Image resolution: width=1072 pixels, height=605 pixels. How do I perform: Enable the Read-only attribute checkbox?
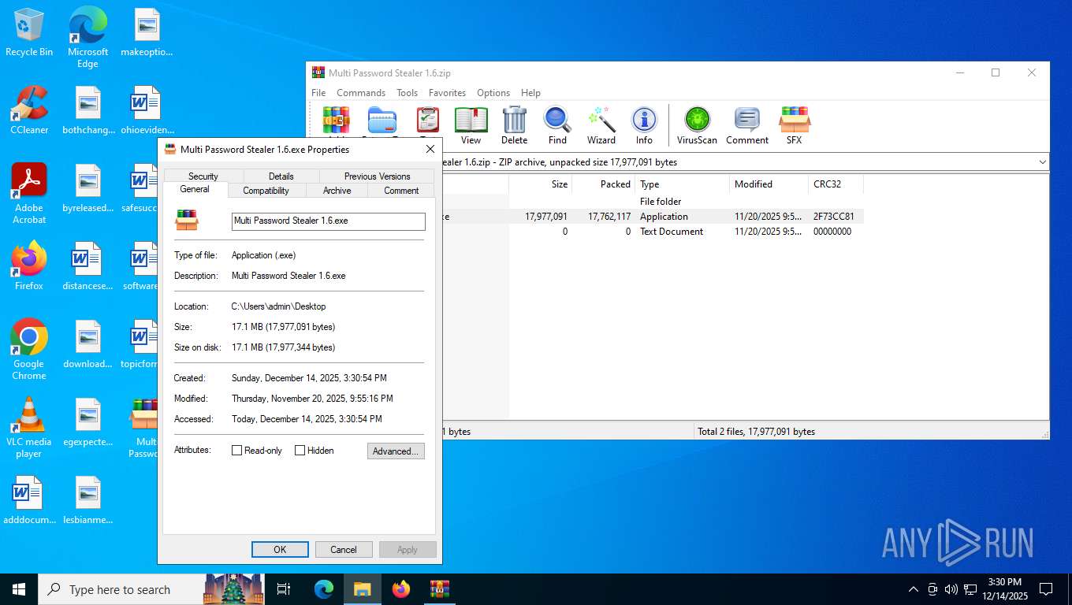pyautogui.click(x=236, y=451)
